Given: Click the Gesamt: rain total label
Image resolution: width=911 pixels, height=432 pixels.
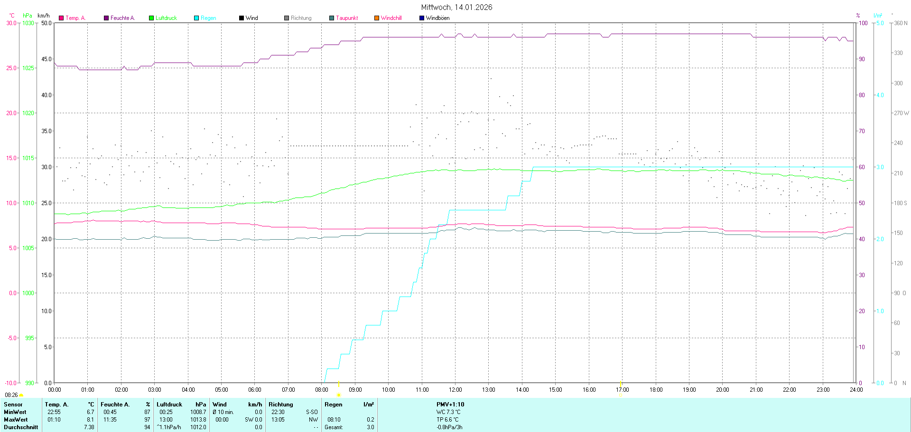Looking at the screenshot, I should 334,427.
